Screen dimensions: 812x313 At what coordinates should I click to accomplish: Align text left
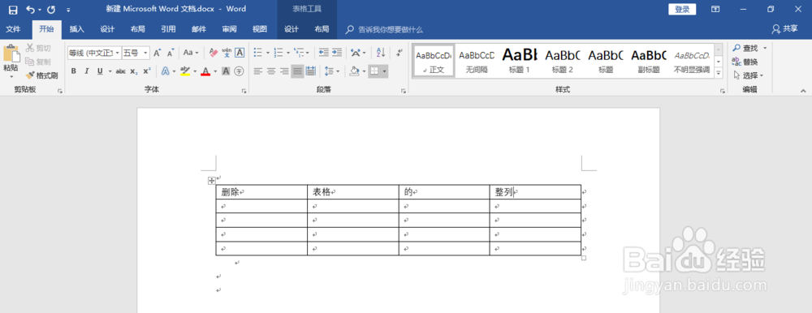(x=257, y=71)
